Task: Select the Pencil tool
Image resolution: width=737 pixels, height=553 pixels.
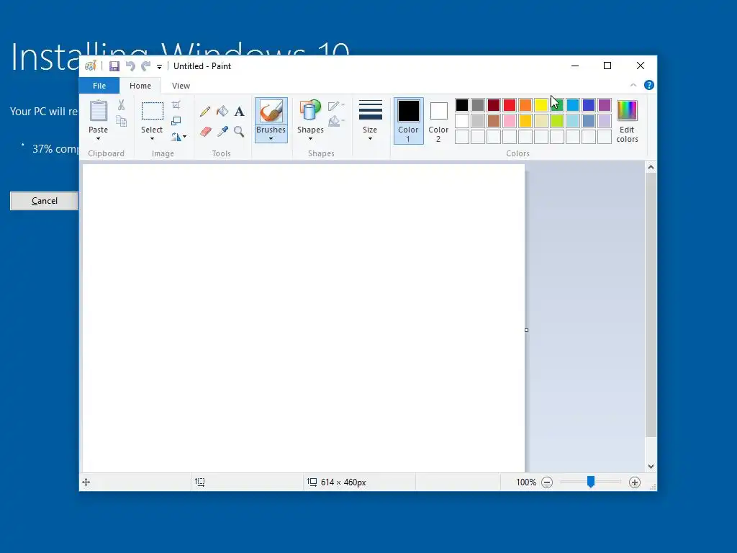Action: [205, 112]
